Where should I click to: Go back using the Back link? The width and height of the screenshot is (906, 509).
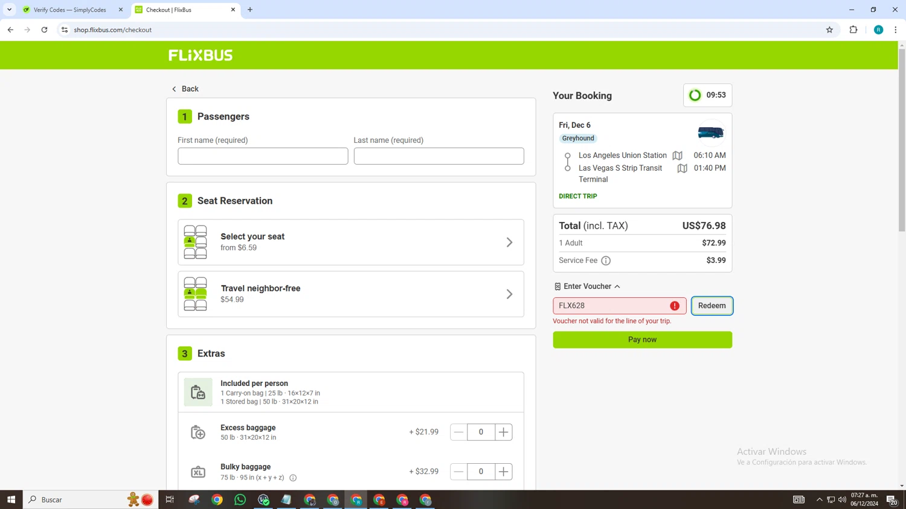185,89
